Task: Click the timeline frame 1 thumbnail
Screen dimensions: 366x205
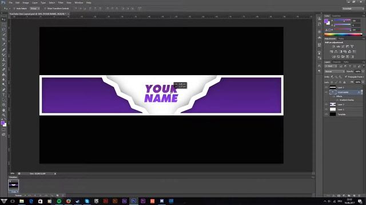Action: click(x=13, y=185)
